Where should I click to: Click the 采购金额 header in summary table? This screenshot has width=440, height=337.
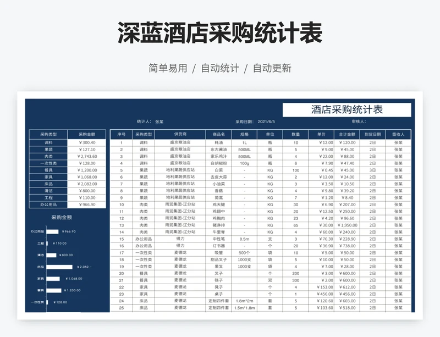87,134
